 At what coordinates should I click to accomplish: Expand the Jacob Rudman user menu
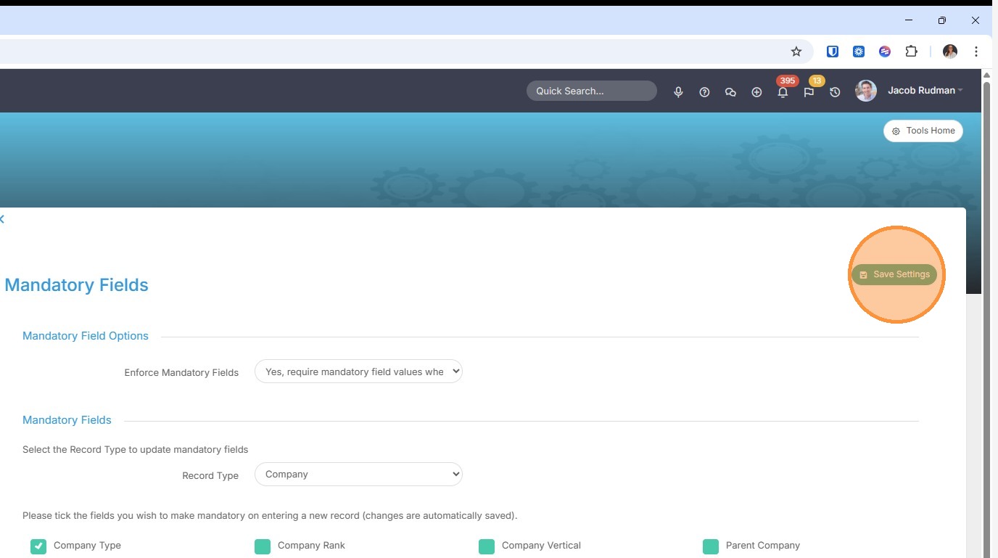pos(925,91)
